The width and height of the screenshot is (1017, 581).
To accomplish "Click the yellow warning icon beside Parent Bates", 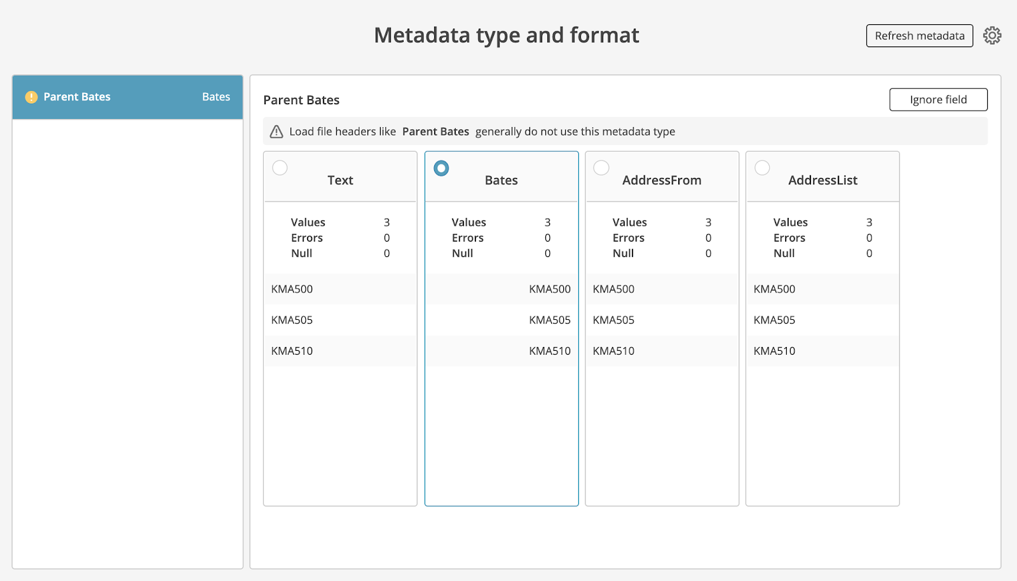I will click(x=31, y=97).
